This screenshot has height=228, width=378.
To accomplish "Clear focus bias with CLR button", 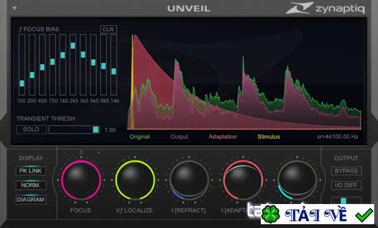I will point(108,30).
